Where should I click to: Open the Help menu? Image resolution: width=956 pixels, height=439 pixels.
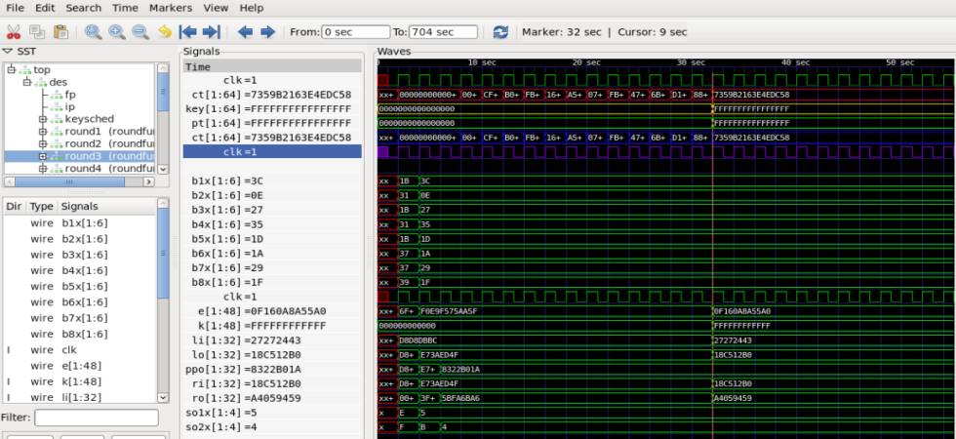[252, 8]
